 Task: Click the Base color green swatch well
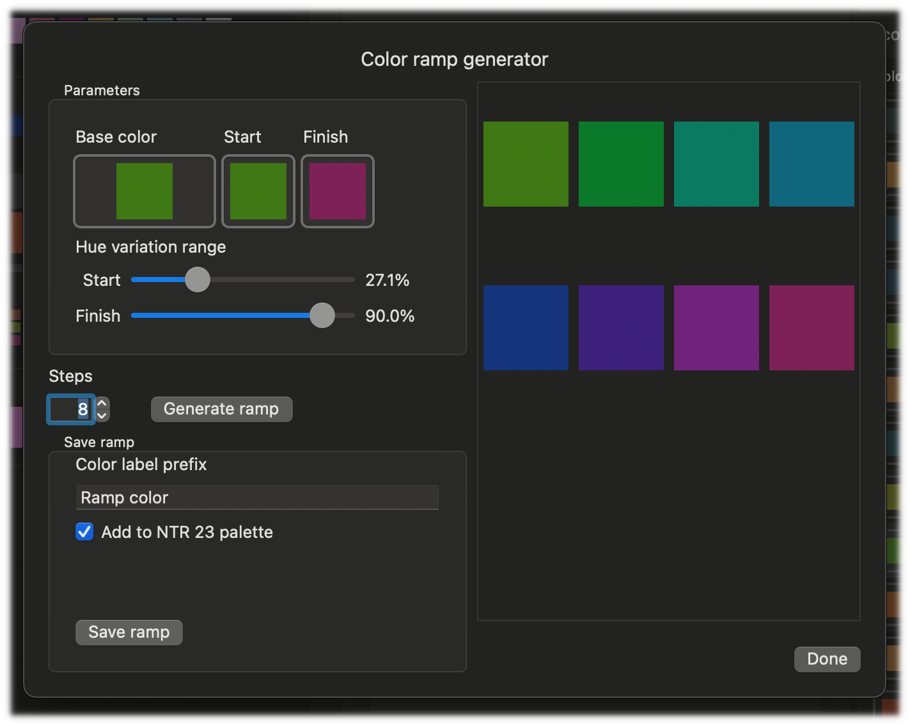(145, 191)
